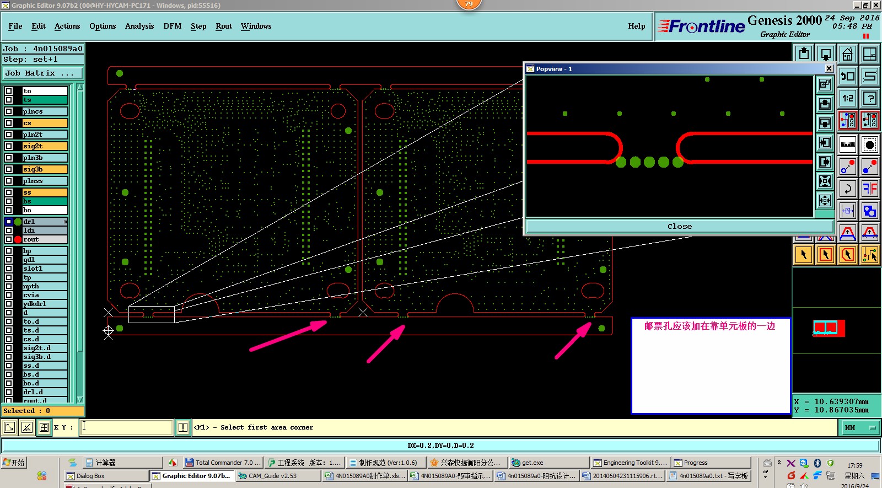The height and width of the screenshot is (488, 882).
Task: Click the curved arrow rotate icon
Action: (847, 189)
